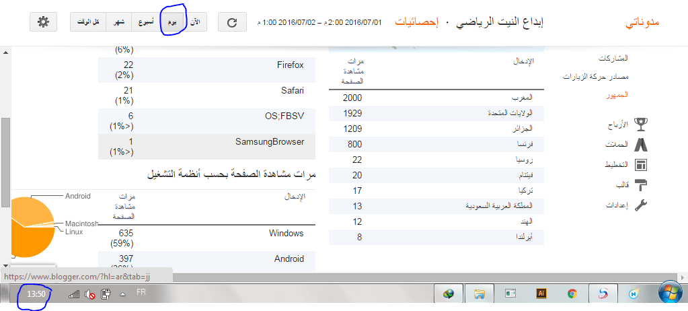Select the شهر (Month) time range
Screen dimensions: 688x311
pyautogui.click(x=120, y=22)
